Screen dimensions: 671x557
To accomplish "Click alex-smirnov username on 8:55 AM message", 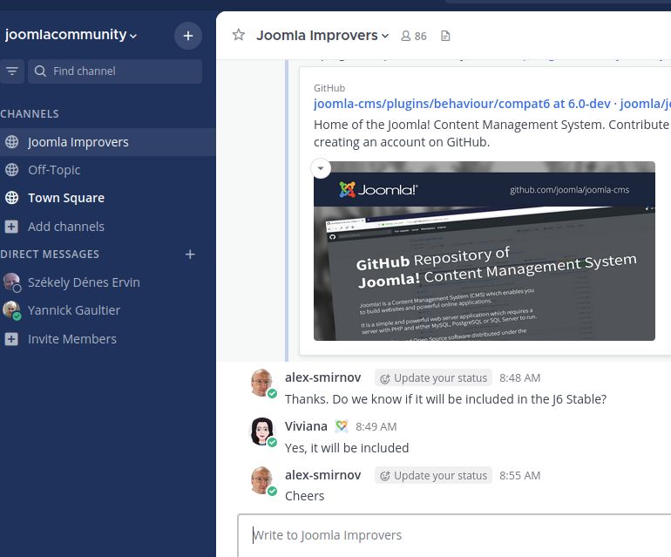I will click(322, 475).
